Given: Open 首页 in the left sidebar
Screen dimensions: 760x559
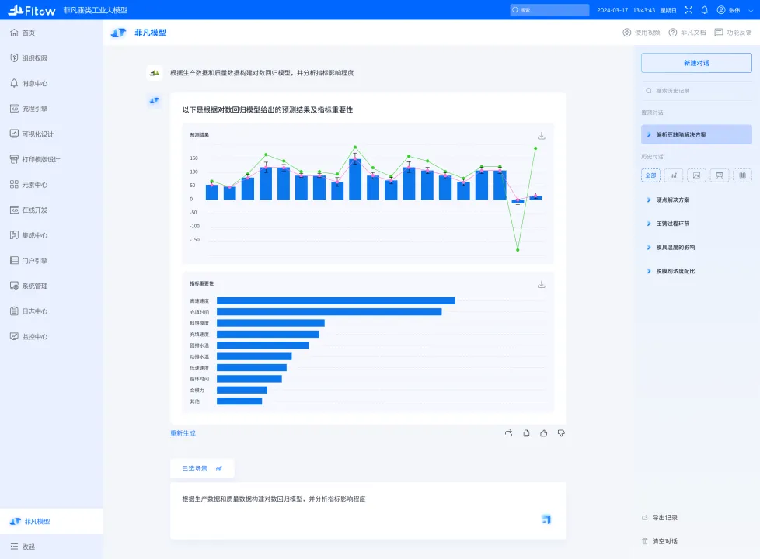Looking at the screenshot, I should point(23,33).
